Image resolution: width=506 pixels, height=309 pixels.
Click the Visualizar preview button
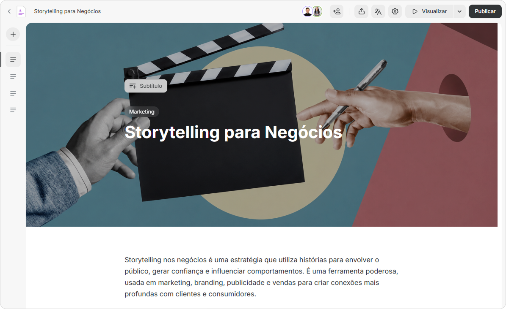point(429,11)
